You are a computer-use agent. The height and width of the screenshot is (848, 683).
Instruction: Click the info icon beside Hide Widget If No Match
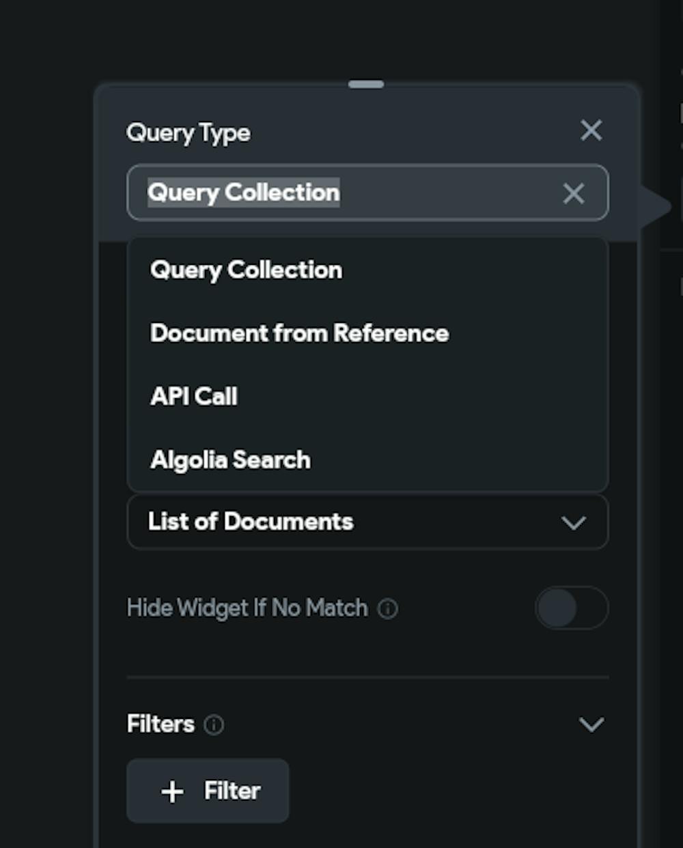tap(388, 608)
